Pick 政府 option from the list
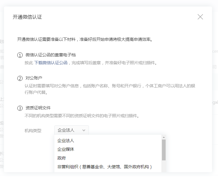Viewport: 218px width, 177px height. [108, 158]
